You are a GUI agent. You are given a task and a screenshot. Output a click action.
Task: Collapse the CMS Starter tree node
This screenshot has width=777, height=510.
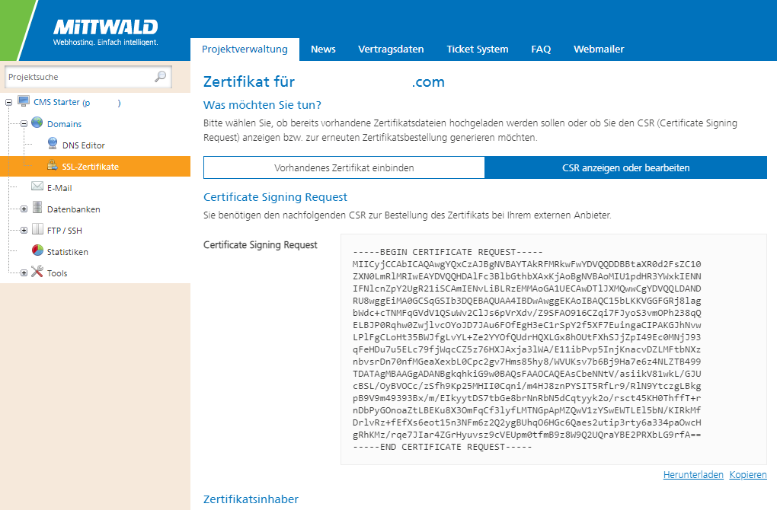point(8,103)
